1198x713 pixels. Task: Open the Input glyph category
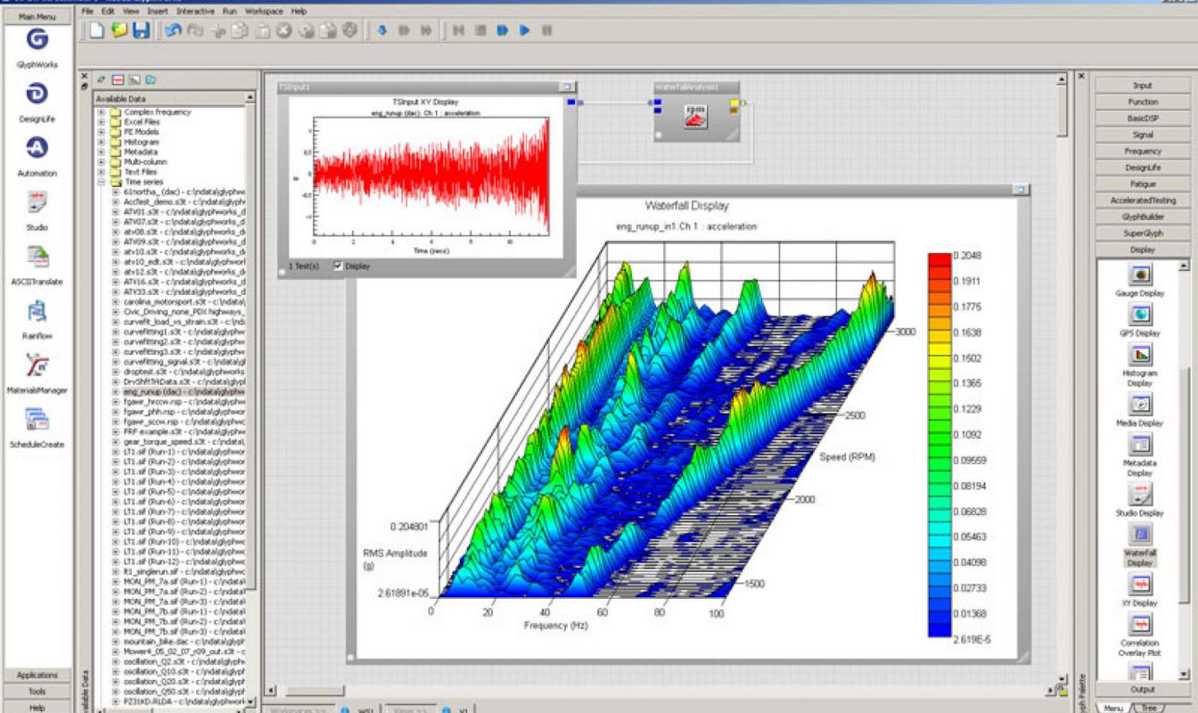(1143, 86)
